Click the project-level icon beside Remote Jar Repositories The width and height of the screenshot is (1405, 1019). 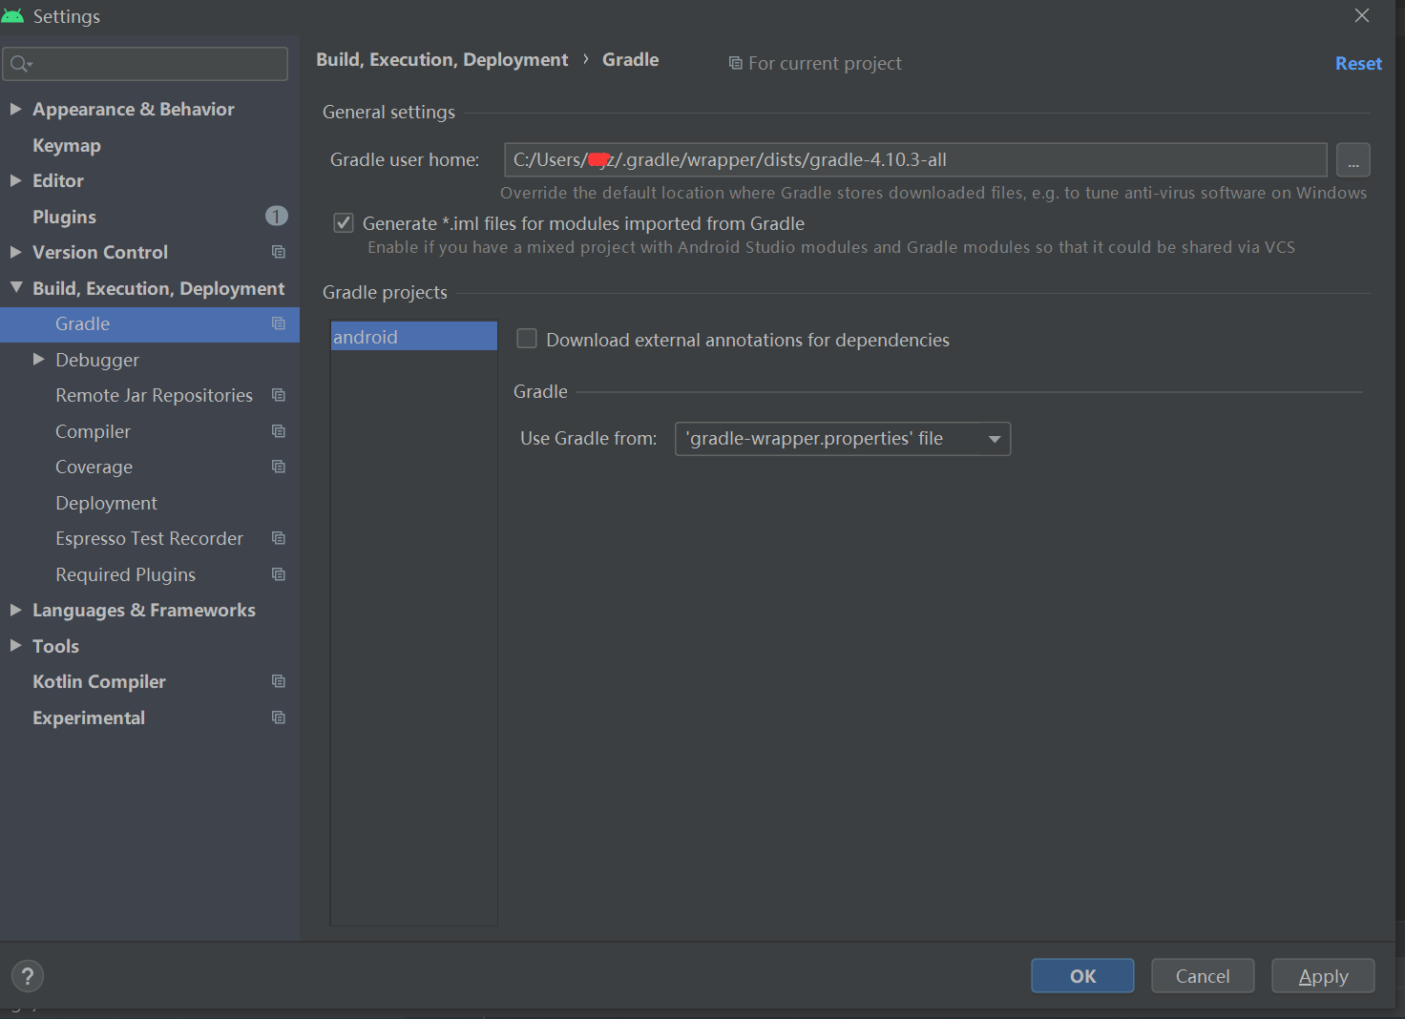click(279, 395)
